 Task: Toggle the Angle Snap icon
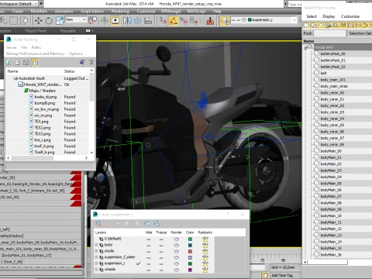(174, 20)
